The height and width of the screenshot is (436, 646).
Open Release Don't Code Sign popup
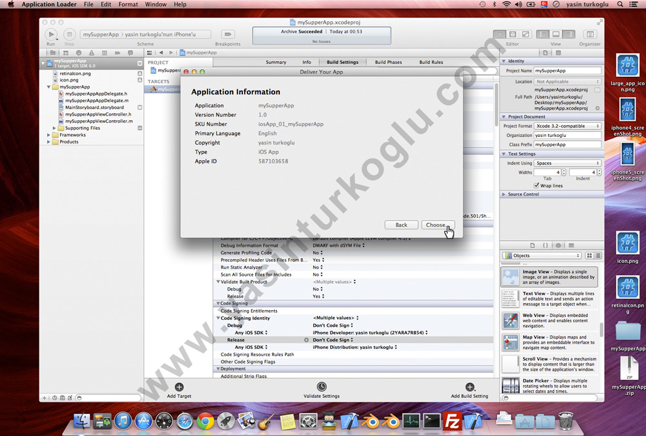(333, 340)
